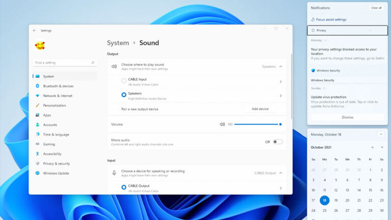391x220 pixels.
Task: Click the Apps icon in the sidebar
Action: 37,115
